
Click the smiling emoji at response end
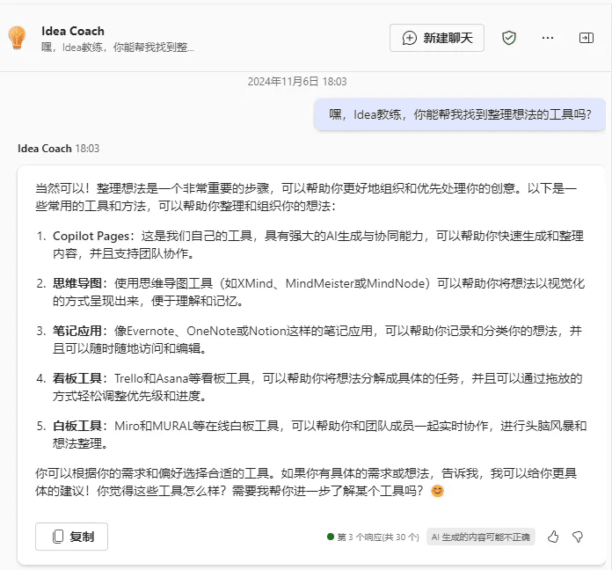[x=437, y=491]
